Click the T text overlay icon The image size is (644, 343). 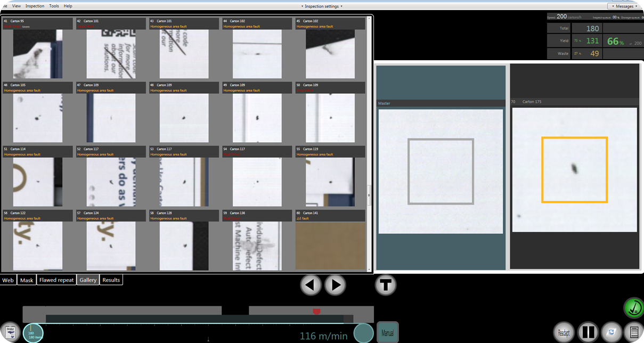click(386, 285)
